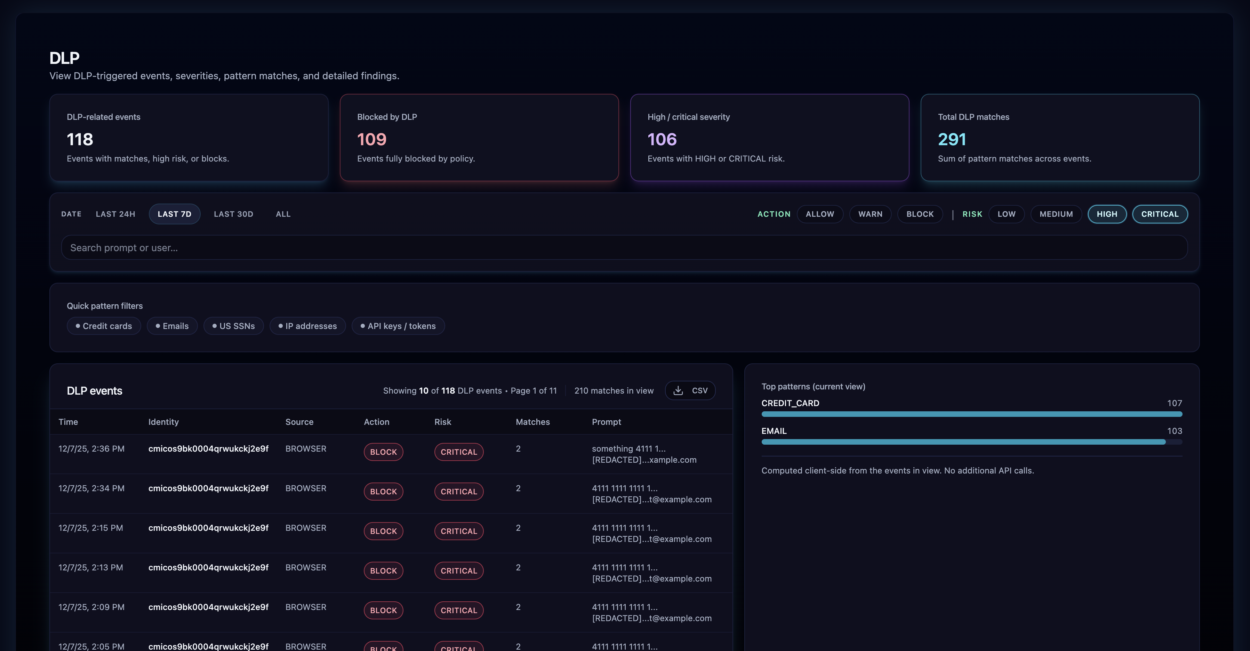
Task: Filter events by ALLOW action
Action: 820,214
